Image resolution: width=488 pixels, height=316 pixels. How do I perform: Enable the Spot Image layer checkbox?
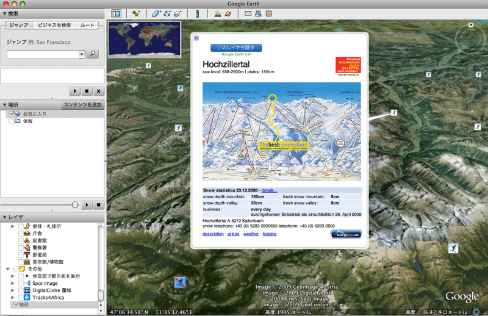click(x=21, y=283)
